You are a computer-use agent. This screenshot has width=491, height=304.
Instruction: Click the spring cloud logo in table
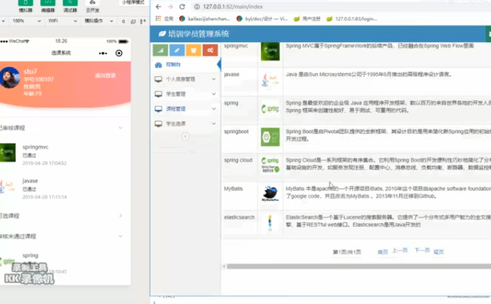(x=270, y=165)
